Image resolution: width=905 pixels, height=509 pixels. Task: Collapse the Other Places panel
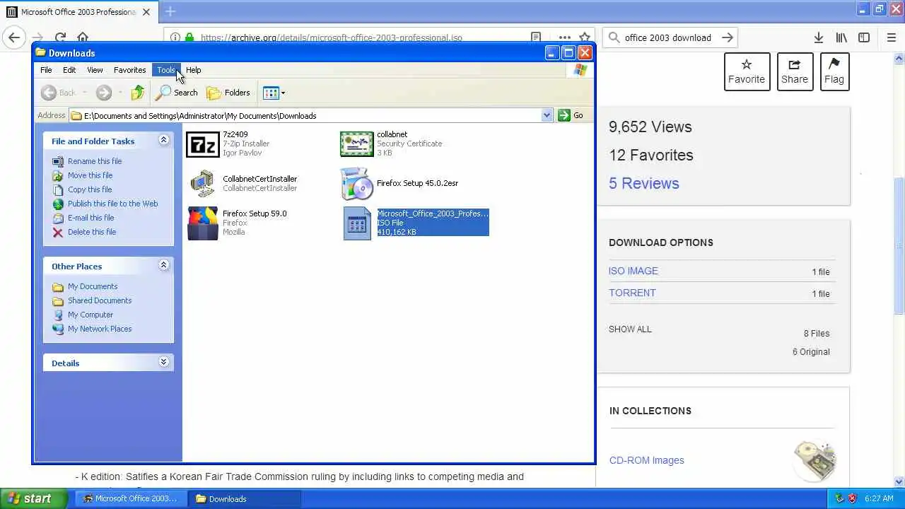[163, 265]
